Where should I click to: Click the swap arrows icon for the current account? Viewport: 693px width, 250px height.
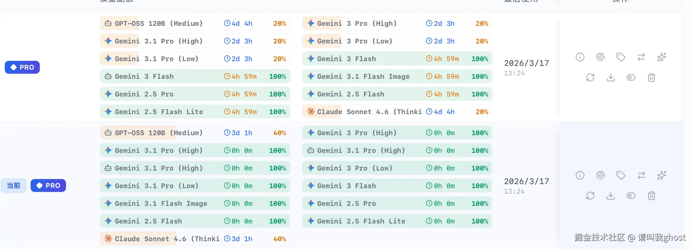pos(641,175)
